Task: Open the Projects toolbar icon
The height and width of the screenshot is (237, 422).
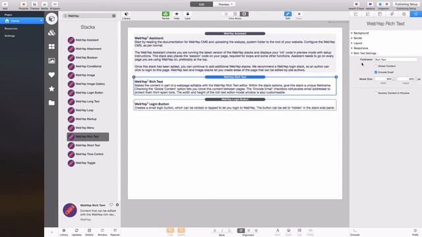Action: (24, 4)
